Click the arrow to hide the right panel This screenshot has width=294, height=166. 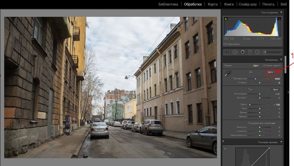click(288, 92)
